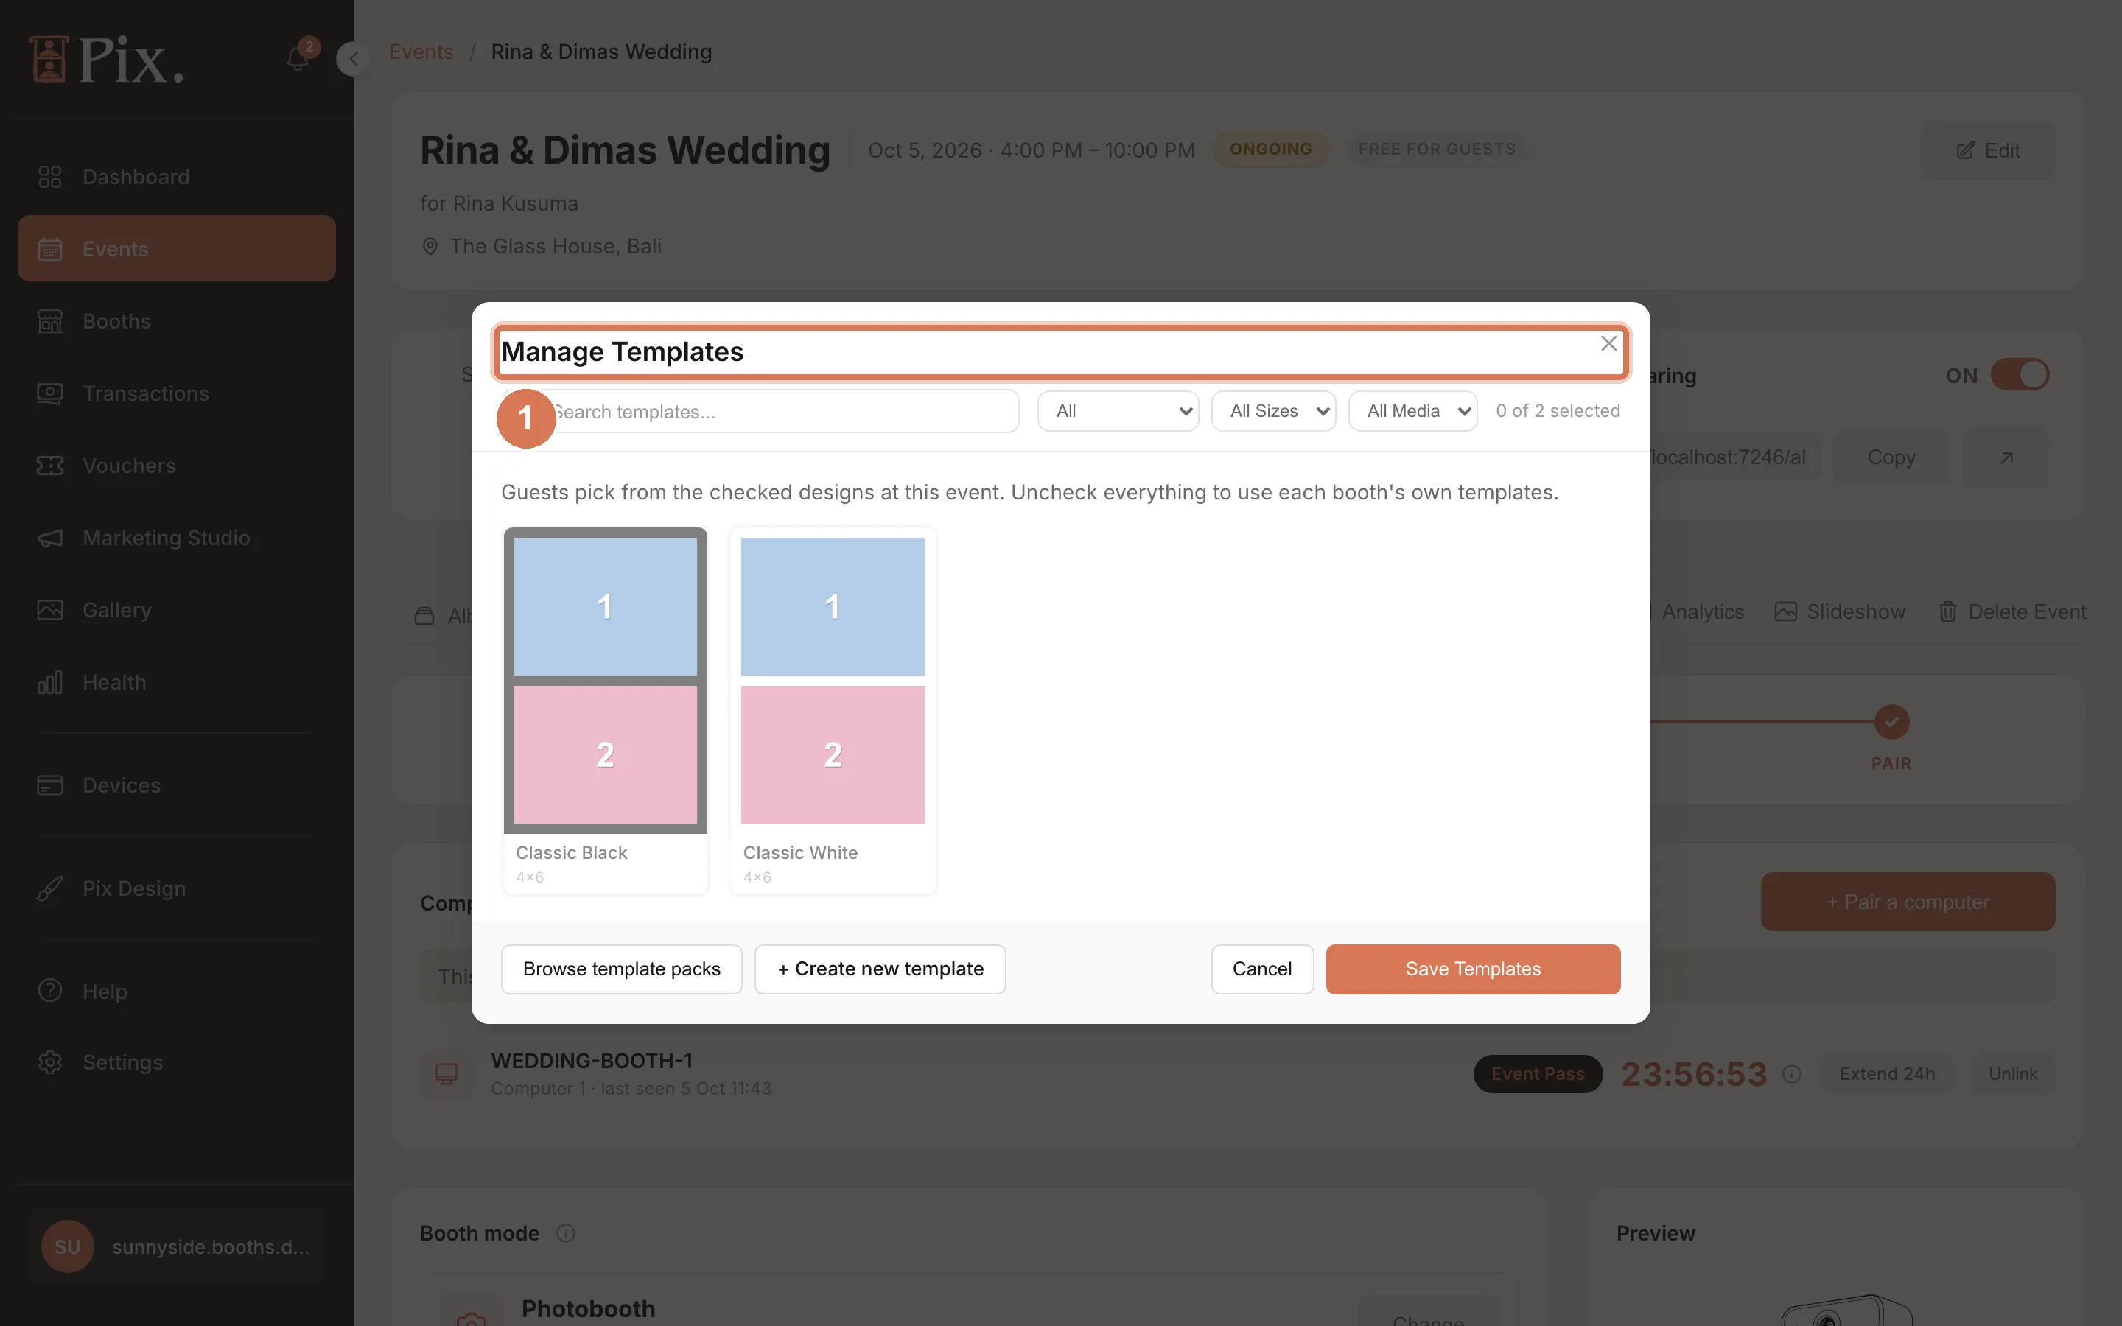
Task: Open Vouchers in the sidebar
Action: coord(176,466)
